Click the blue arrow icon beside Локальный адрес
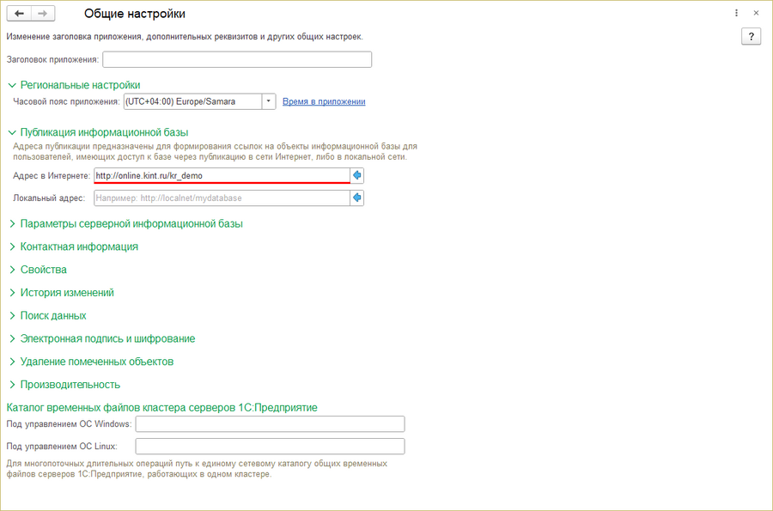The height and width of the screenshot is (511, 773). point(357,198)
